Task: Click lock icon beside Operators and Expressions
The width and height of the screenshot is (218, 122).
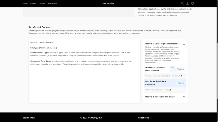Action: [170, 90]
